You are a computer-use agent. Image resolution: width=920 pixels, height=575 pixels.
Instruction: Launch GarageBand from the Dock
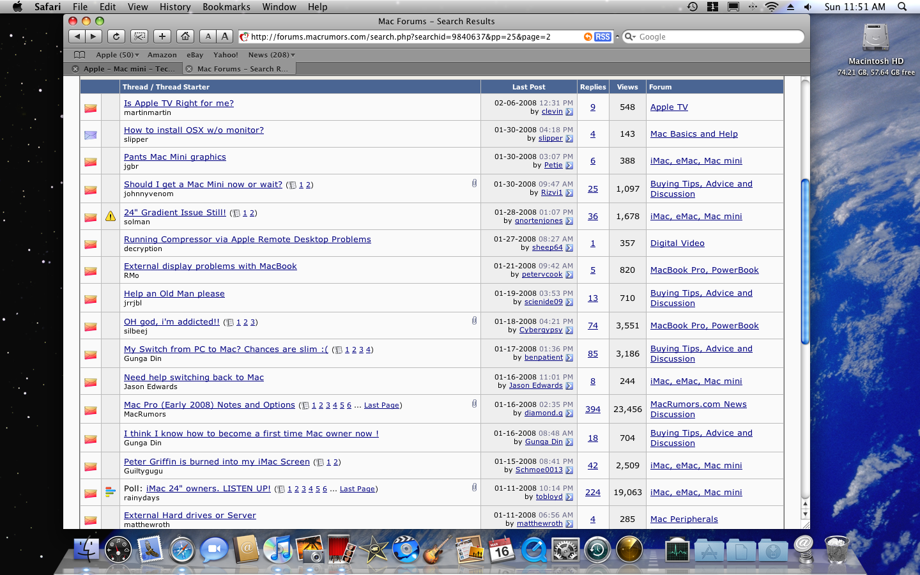438,548
